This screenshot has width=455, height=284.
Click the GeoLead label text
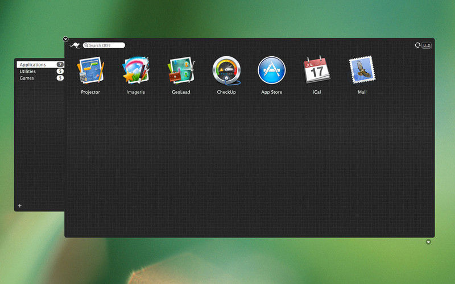coord(181,92)
